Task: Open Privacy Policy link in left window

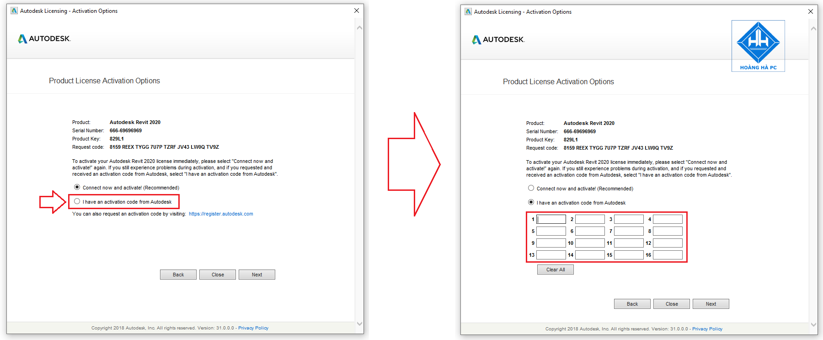Action: pyautogui.click(x=253, y=328)
